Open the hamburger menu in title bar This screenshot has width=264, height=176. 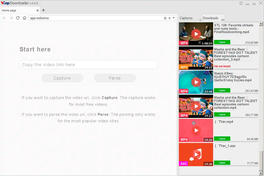pos(241,3)
